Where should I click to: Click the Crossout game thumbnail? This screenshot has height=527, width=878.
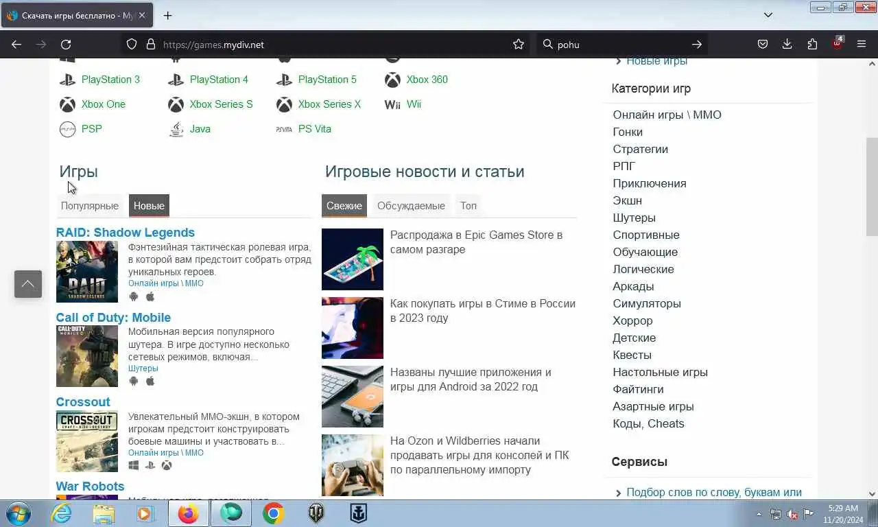87,441
